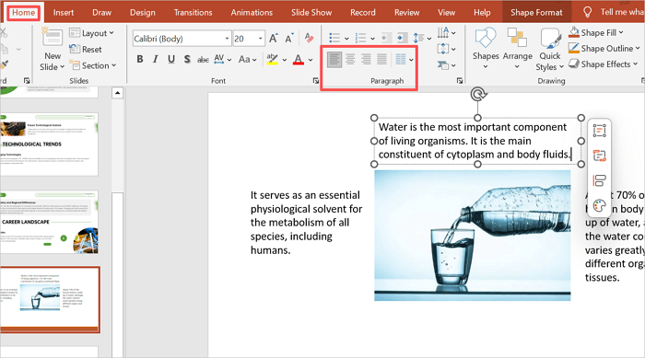Open the Arrange menu
Screen dimensions: 645x358
point(517,49)
